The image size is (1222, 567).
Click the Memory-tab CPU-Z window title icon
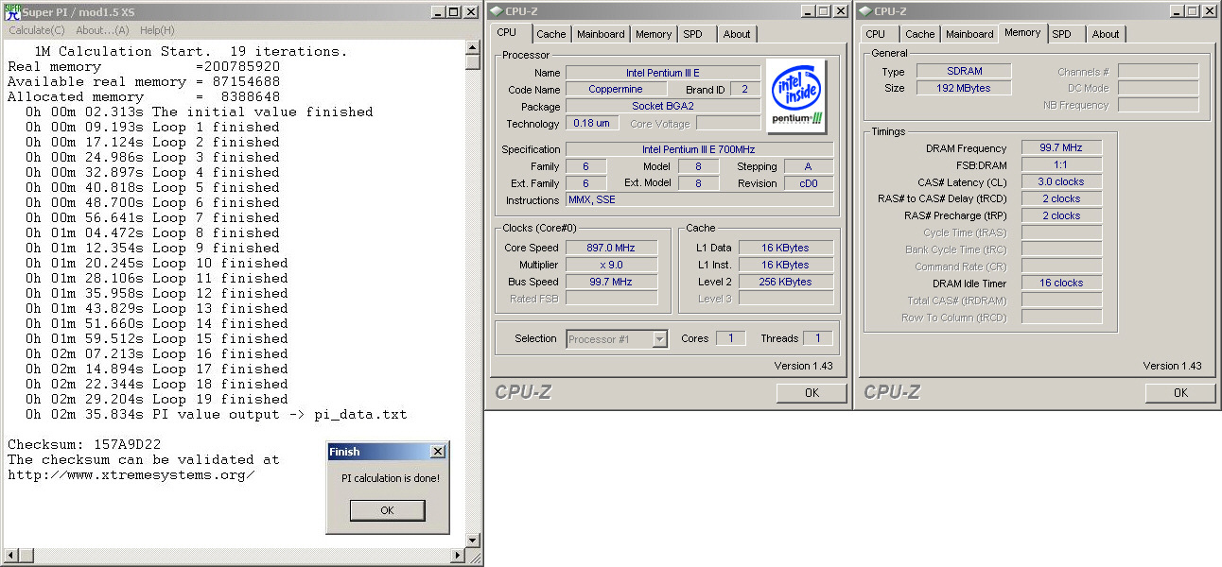[865, 11]
